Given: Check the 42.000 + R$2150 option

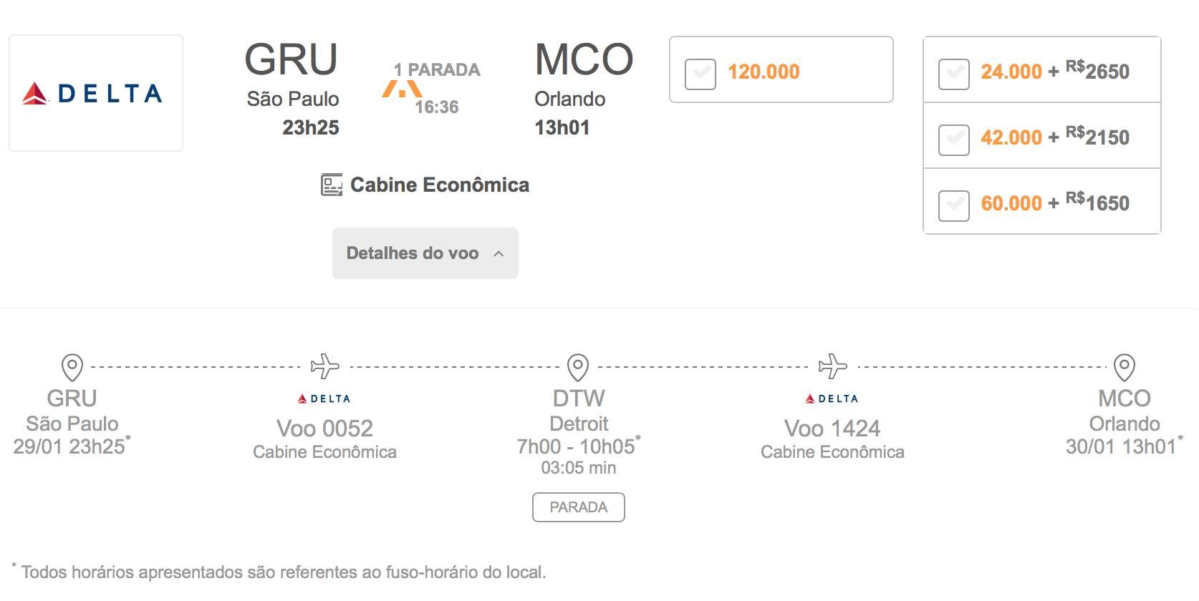Looking at the screenshot, I should pyautogui.click(x=953, y=139).
